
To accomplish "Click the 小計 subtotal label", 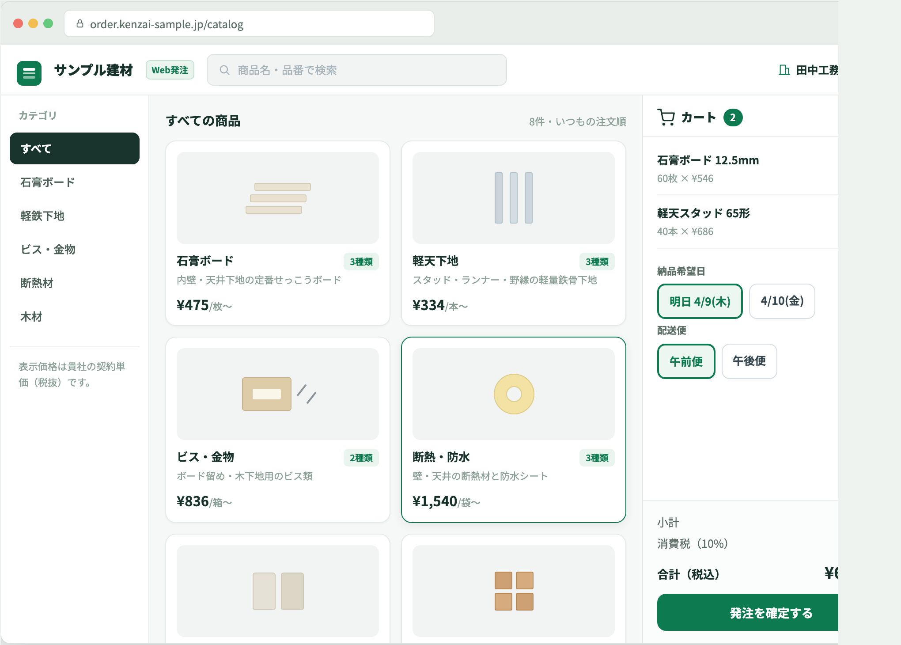I will tap(668, 523).
